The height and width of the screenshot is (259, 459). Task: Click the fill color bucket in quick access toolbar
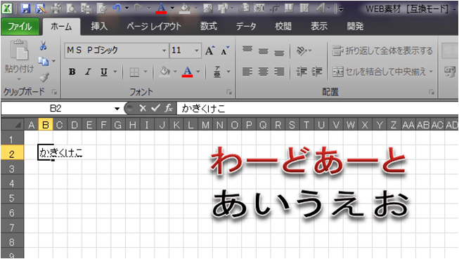[185, 8]
